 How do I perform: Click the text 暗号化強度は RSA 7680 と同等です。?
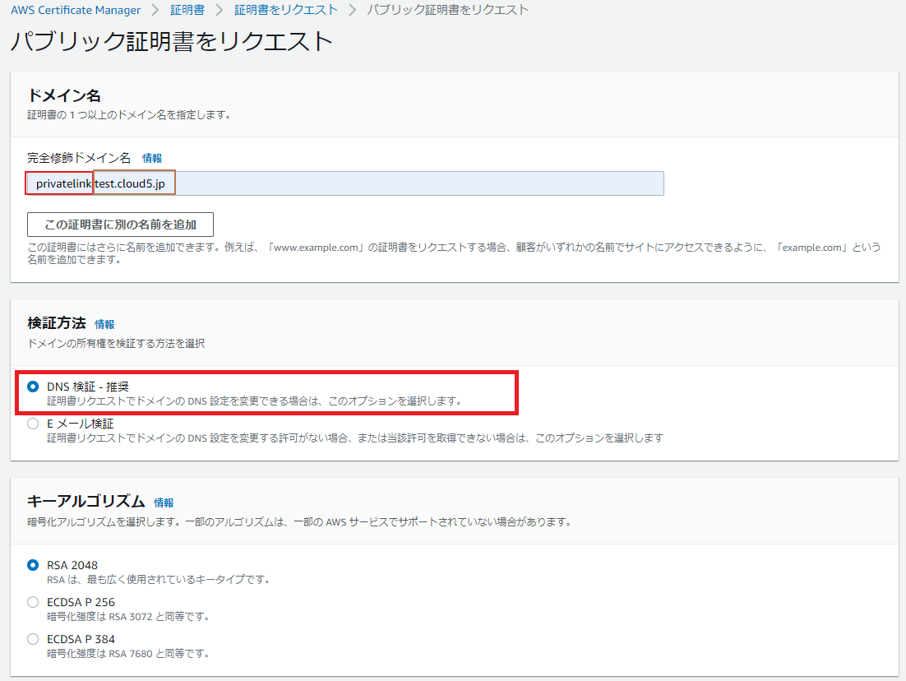pyautogui.click(x=128, y=654)
